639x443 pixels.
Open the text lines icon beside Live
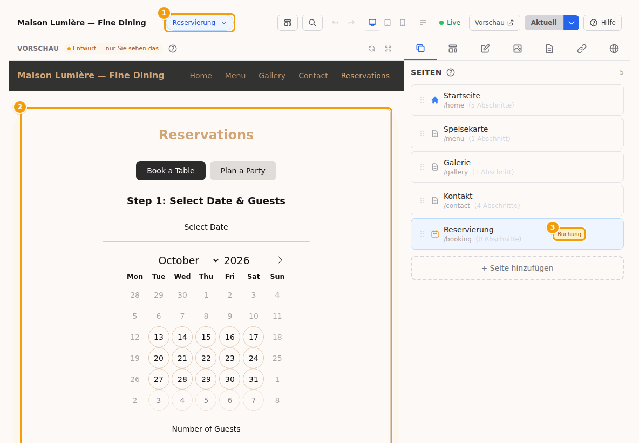[423, 23]
